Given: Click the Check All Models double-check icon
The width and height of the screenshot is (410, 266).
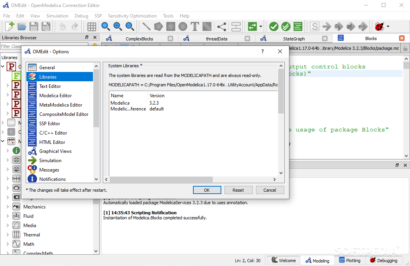Looking at the screenshot, I should tap(286, 26).
